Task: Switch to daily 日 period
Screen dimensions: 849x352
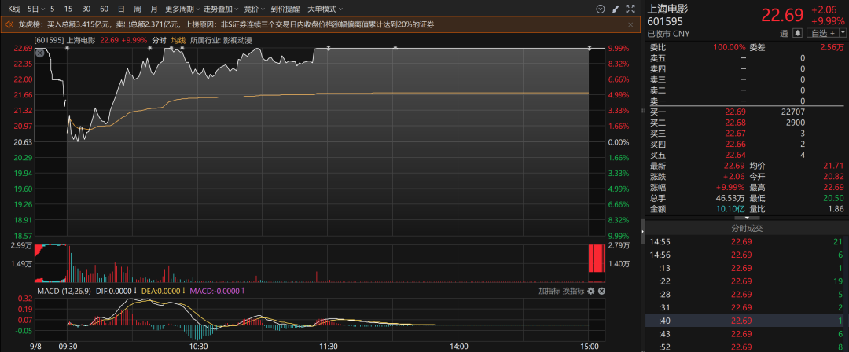Action: coord(121,9)
